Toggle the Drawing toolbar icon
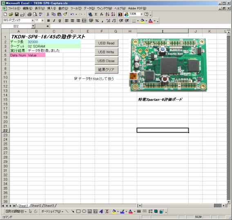The image size is (232, 220). coord(126,14)
